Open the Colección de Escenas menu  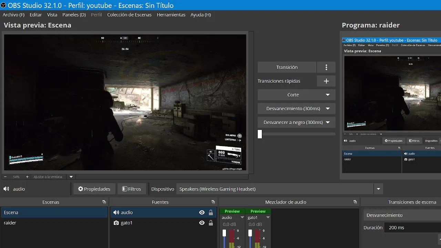point(129,15)
